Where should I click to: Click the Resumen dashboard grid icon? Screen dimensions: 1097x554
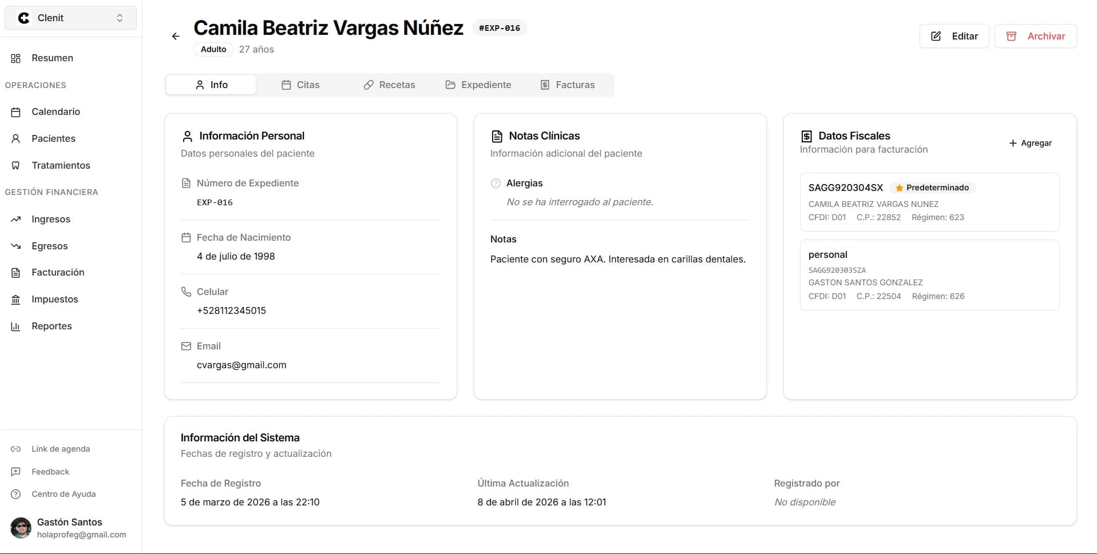pos(16,58)
